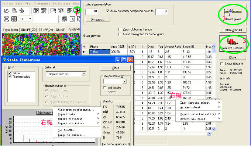This screenshot has width=251, height=146.
Task: Expand As new subset submenu
Action: click(199, 107)
